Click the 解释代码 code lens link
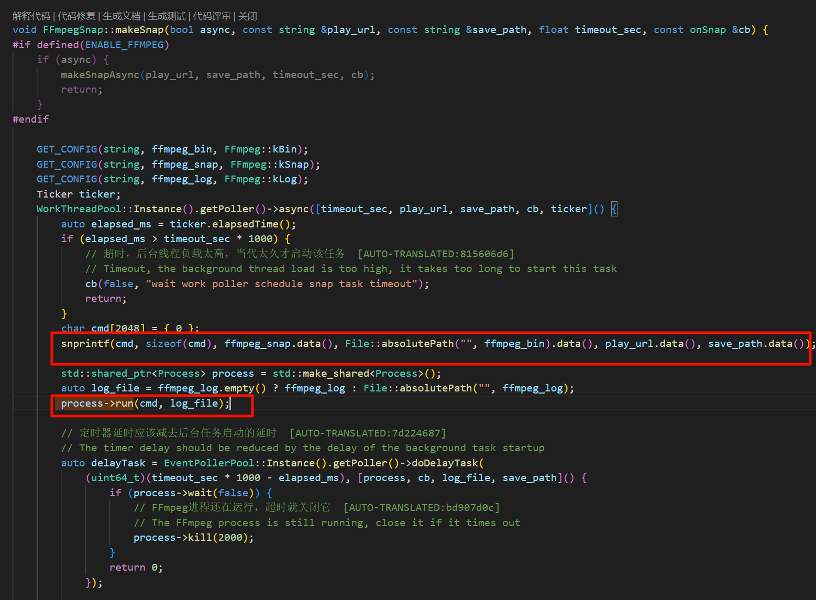 point(31,16)
